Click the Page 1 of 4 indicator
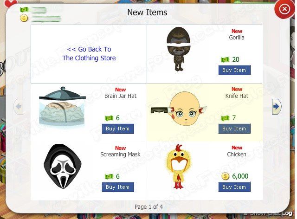This screenshot has height=219, width=297. 148,206
